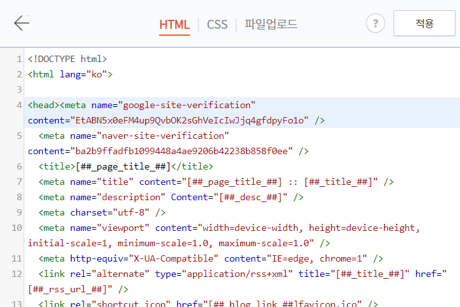This screenshot has height=307, width=460.
Task: Switch to the HTML tab
Action: pyautogui.click(x=174, y=24)
